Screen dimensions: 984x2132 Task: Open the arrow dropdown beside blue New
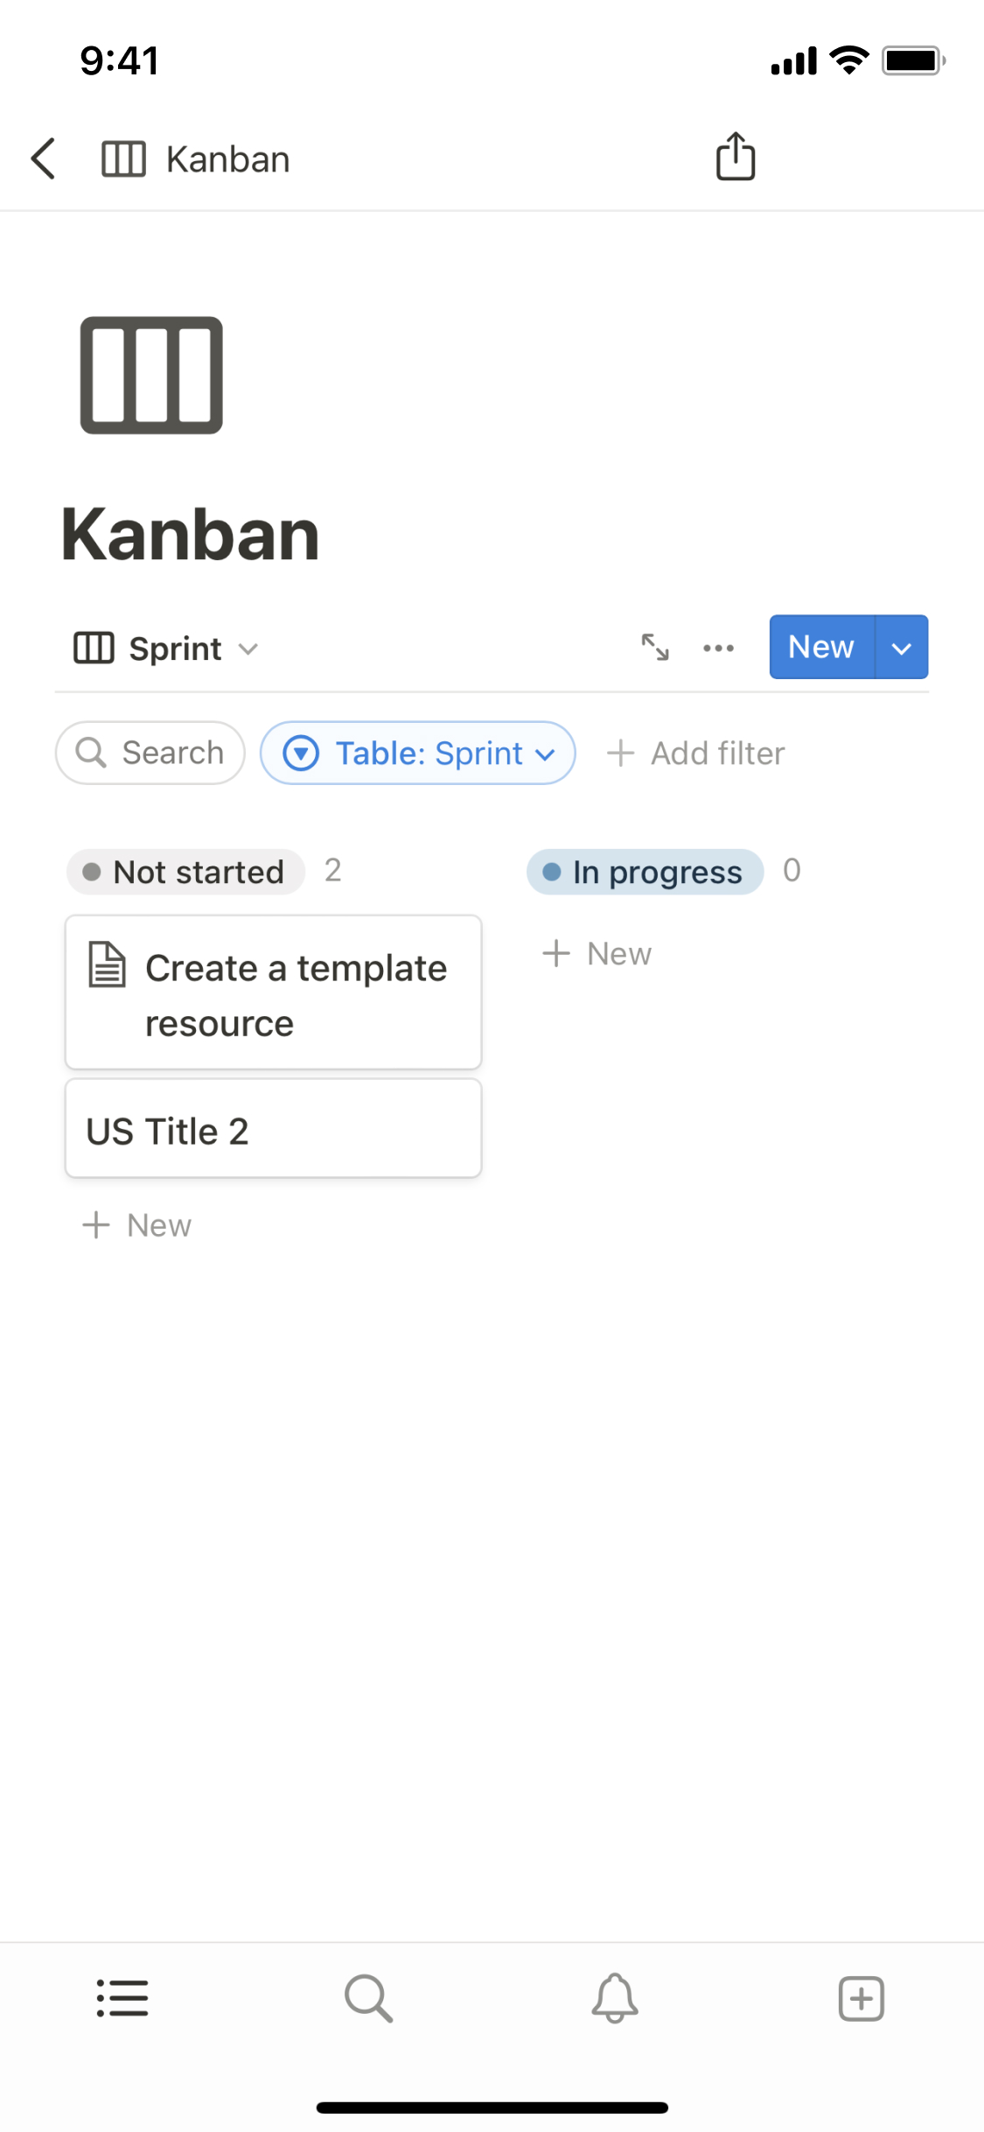click(902, 648)
